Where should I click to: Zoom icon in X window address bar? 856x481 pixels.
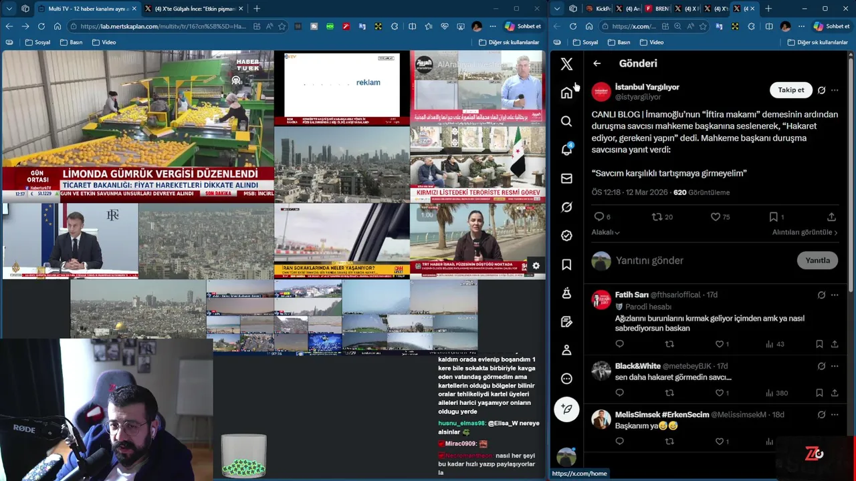677,26
